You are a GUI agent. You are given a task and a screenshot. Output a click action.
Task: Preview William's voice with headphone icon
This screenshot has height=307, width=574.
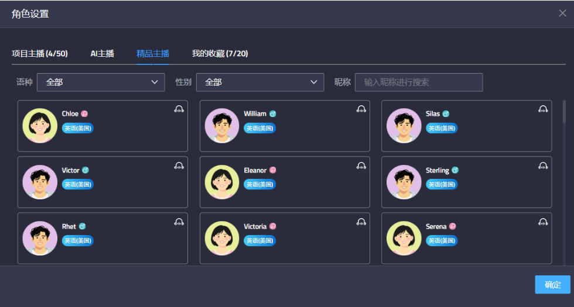tap(361, 109)
